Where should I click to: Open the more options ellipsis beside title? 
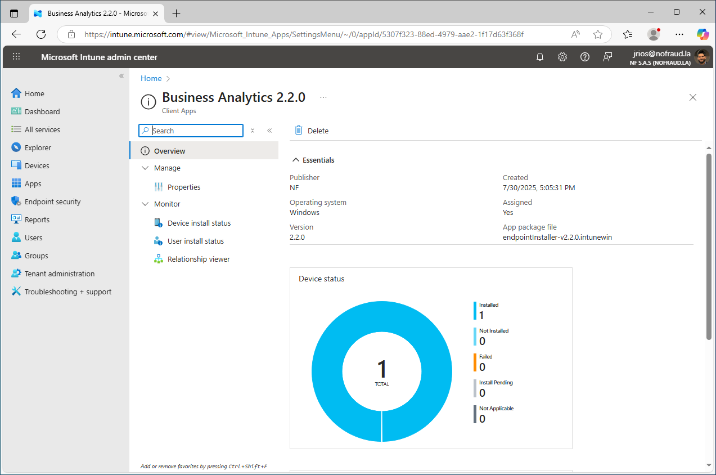[323, 97]
